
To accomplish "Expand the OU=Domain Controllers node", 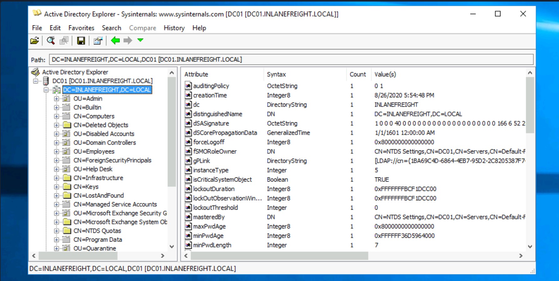I will tap(56, 143).
